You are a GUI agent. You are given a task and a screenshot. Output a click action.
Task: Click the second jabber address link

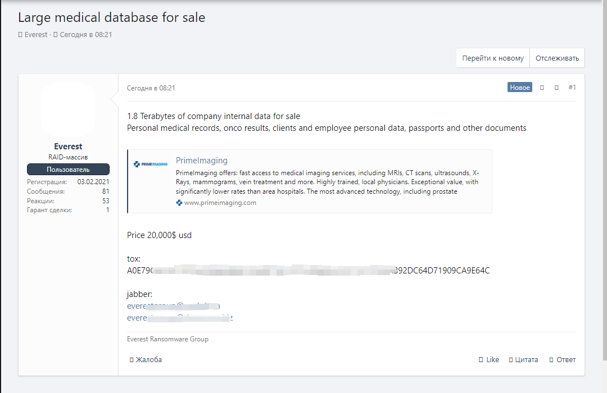[180, 318]
